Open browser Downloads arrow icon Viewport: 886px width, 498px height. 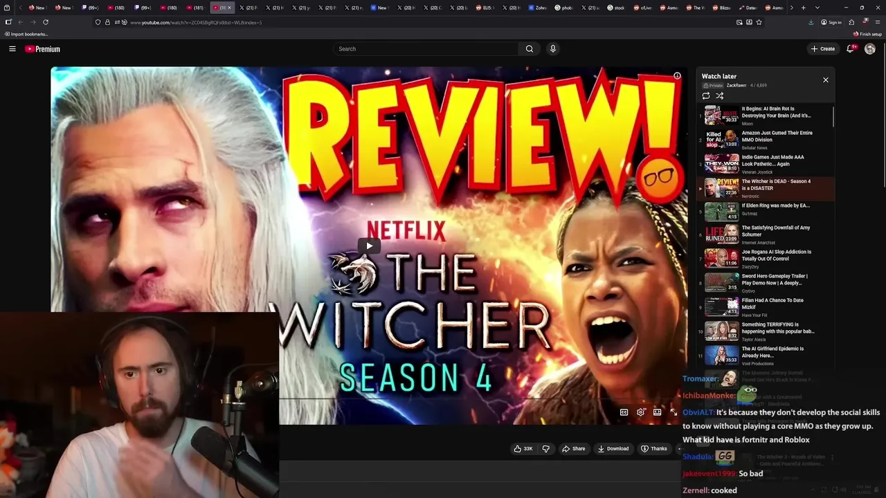[x=811, y=22]
